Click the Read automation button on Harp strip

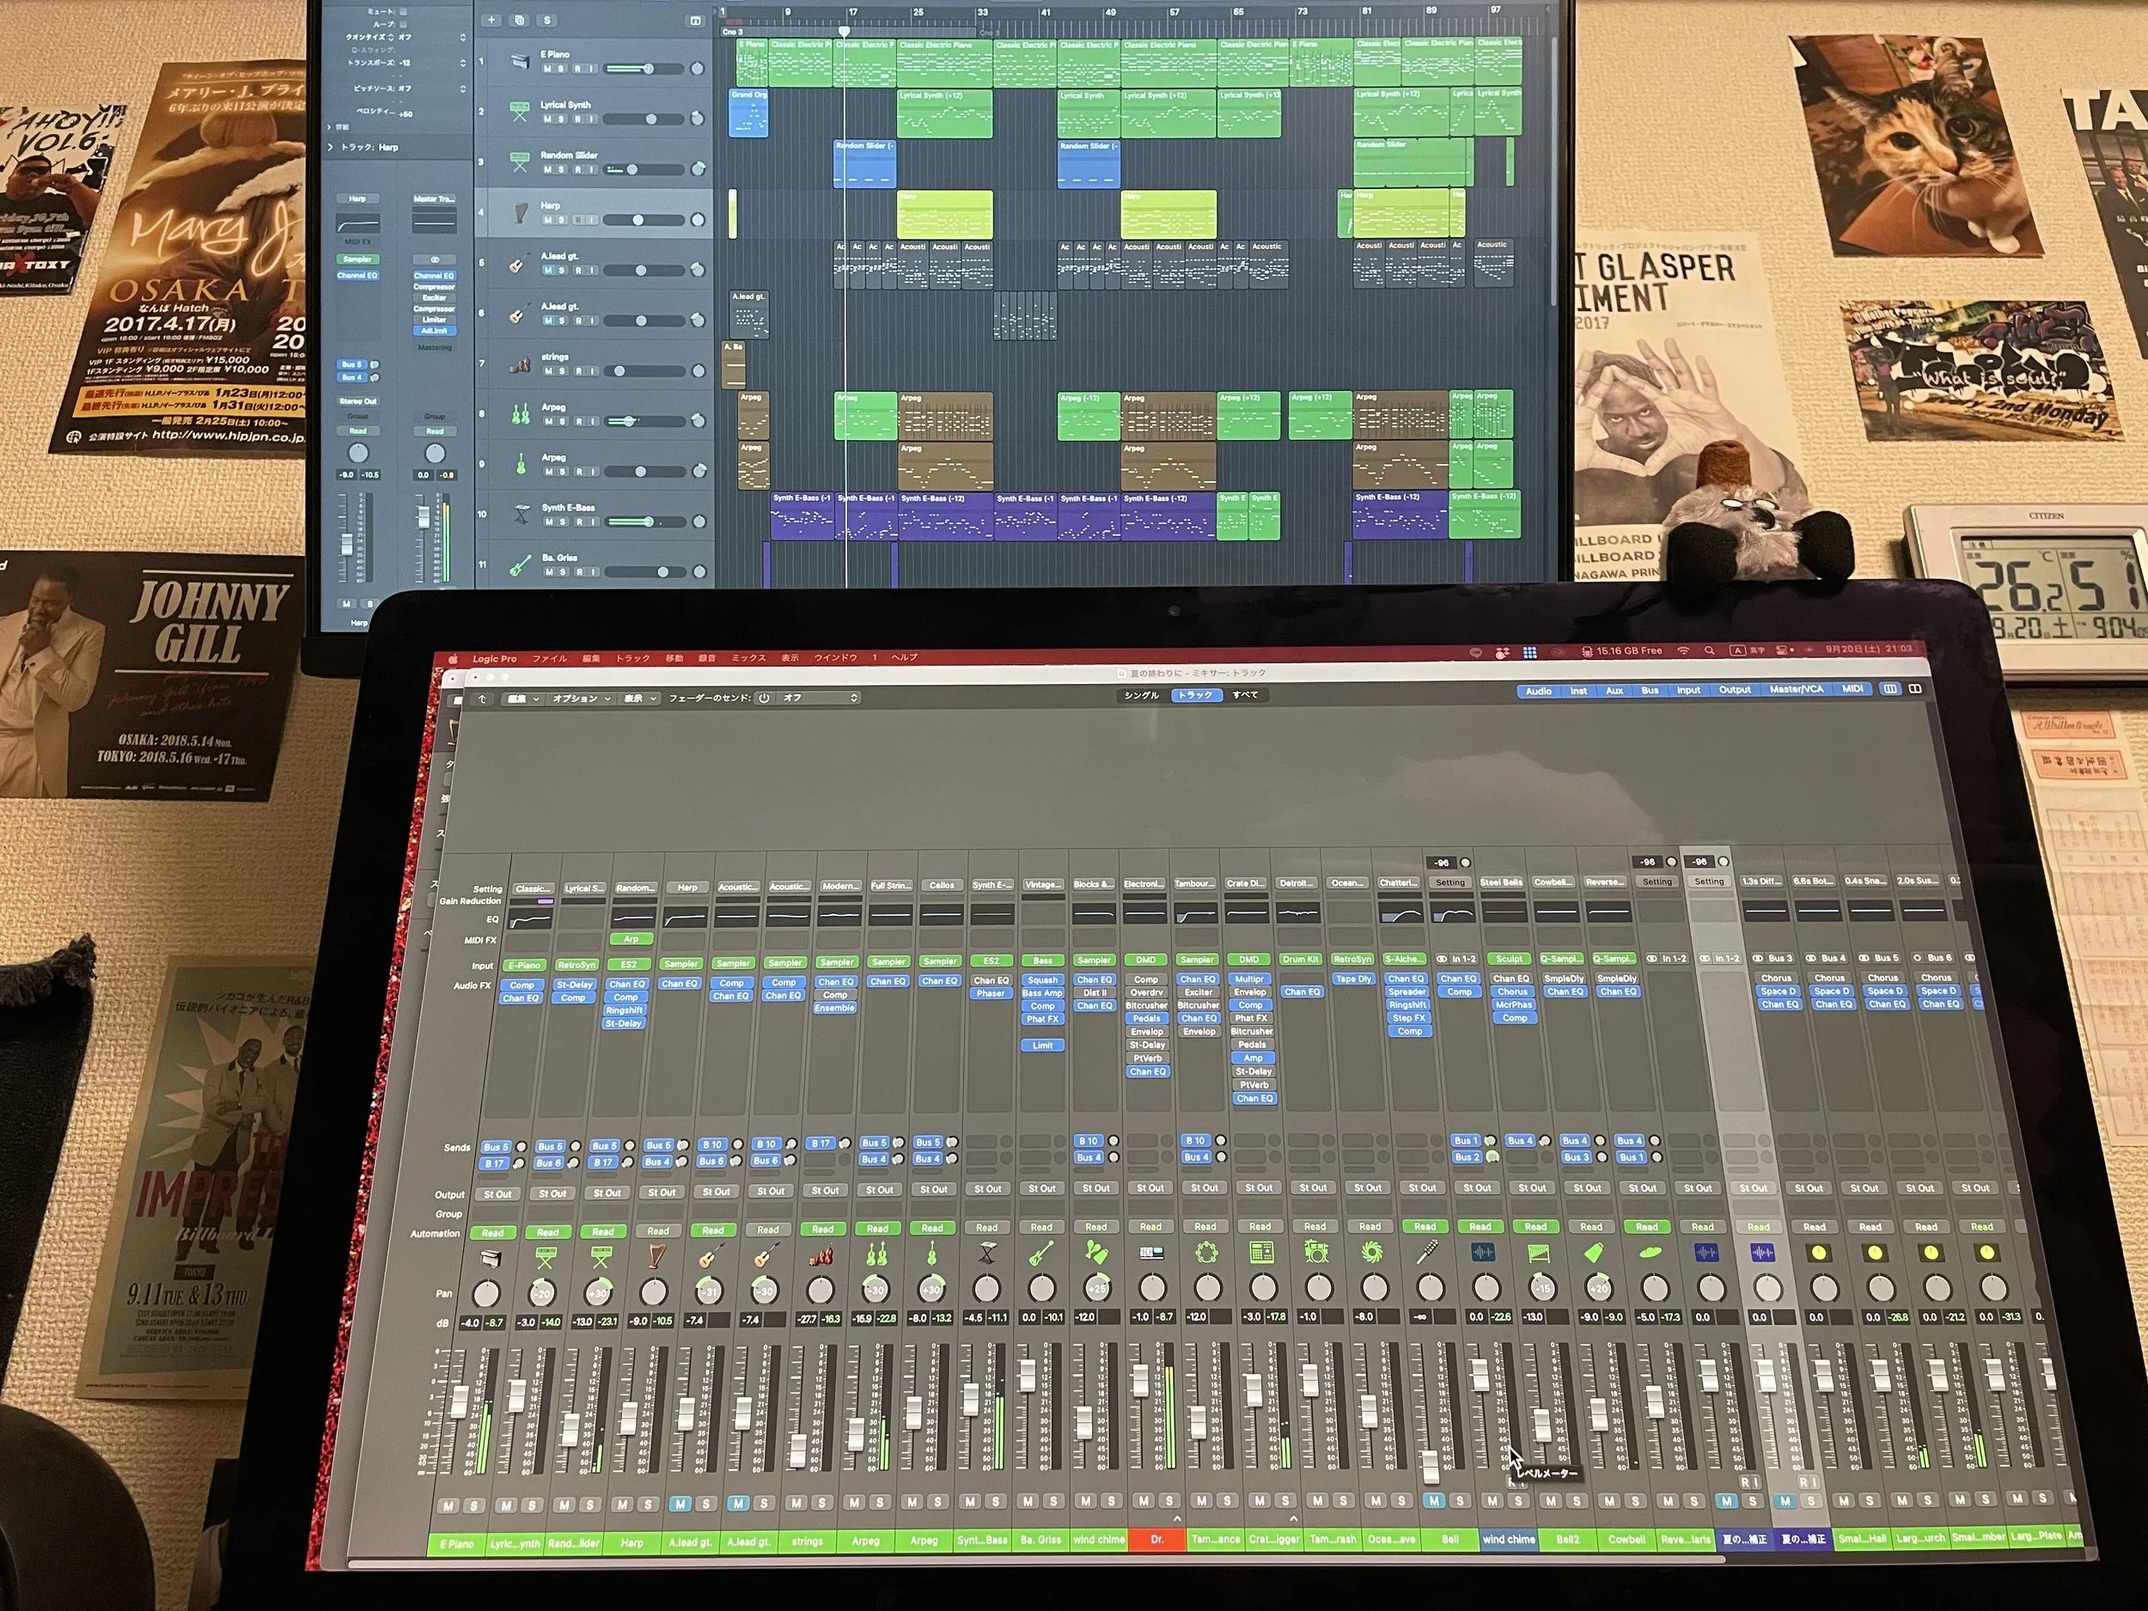click(657, 1230)
